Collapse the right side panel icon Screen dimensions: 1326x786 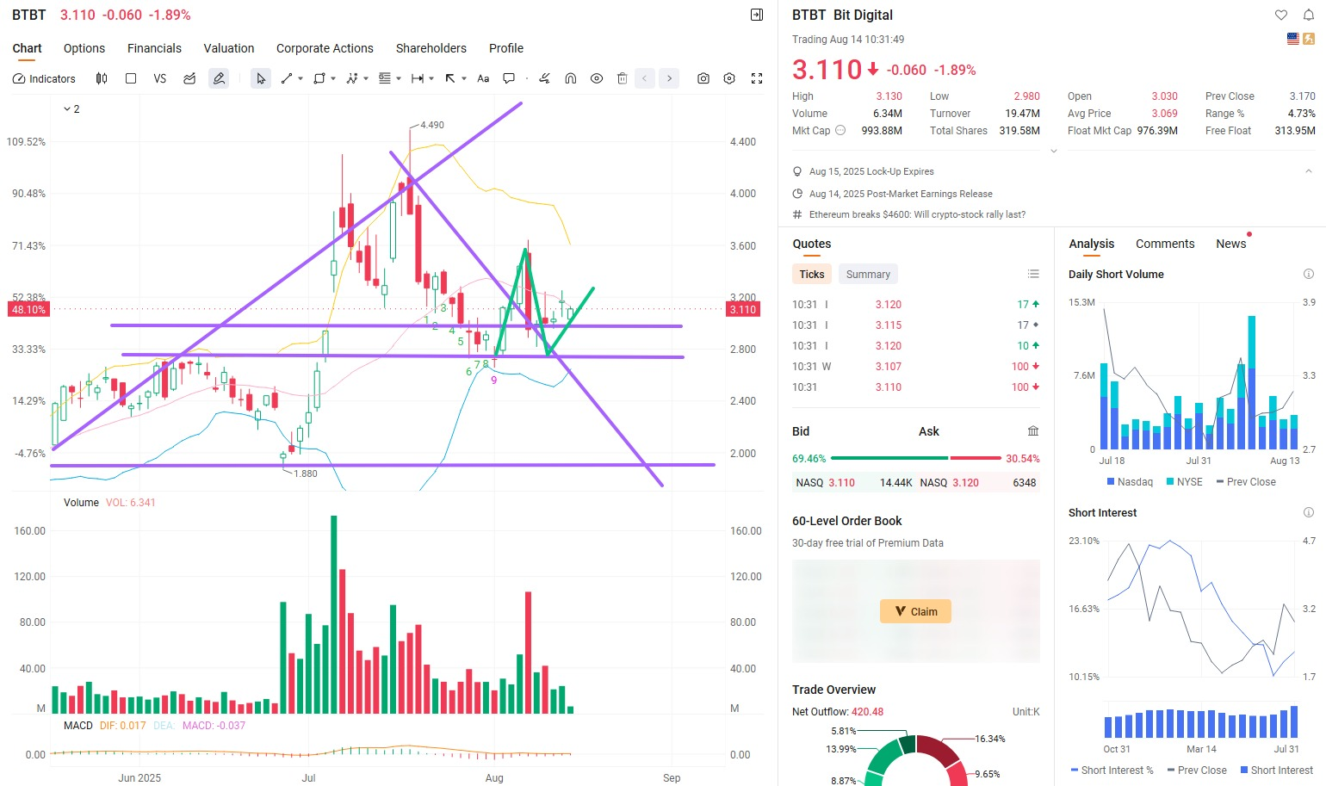click(x=757, y=15)
